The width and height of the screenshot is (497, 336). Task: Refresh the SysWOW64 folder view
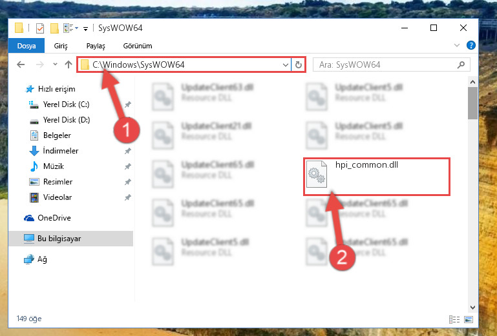pos(298,65)
